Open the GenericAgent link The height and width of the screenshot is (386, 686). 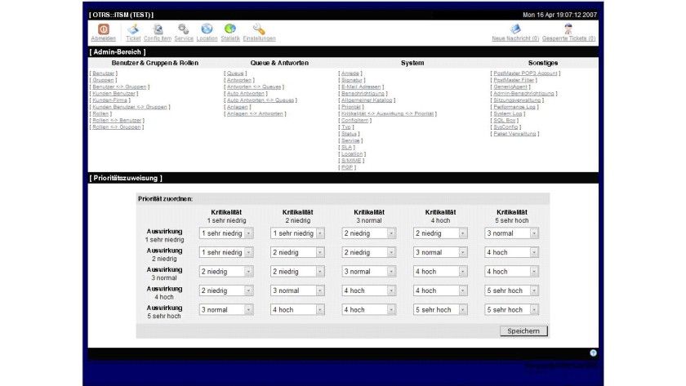pos(510,87)
